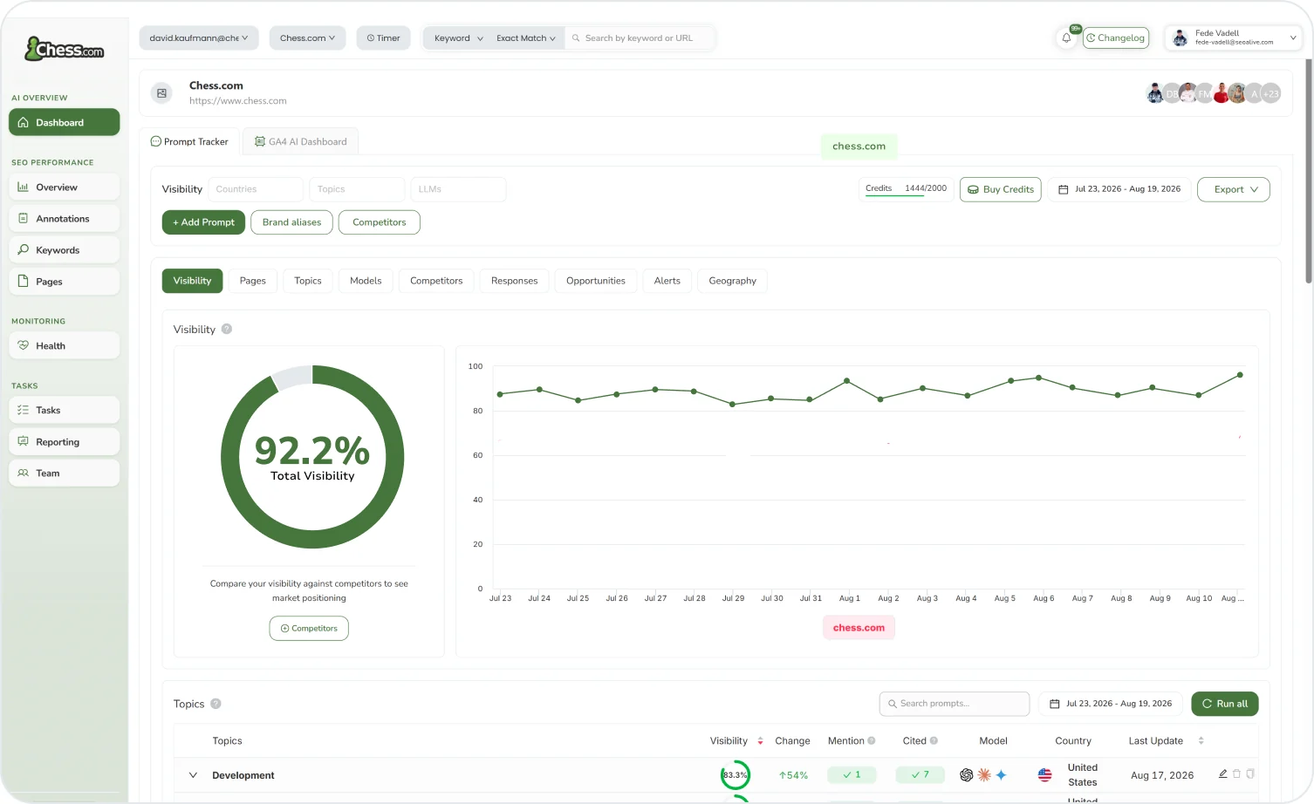This screenshot has width=1314, height=804.
Task: Click help icon next to Cited column
Action: coord(934,741)
